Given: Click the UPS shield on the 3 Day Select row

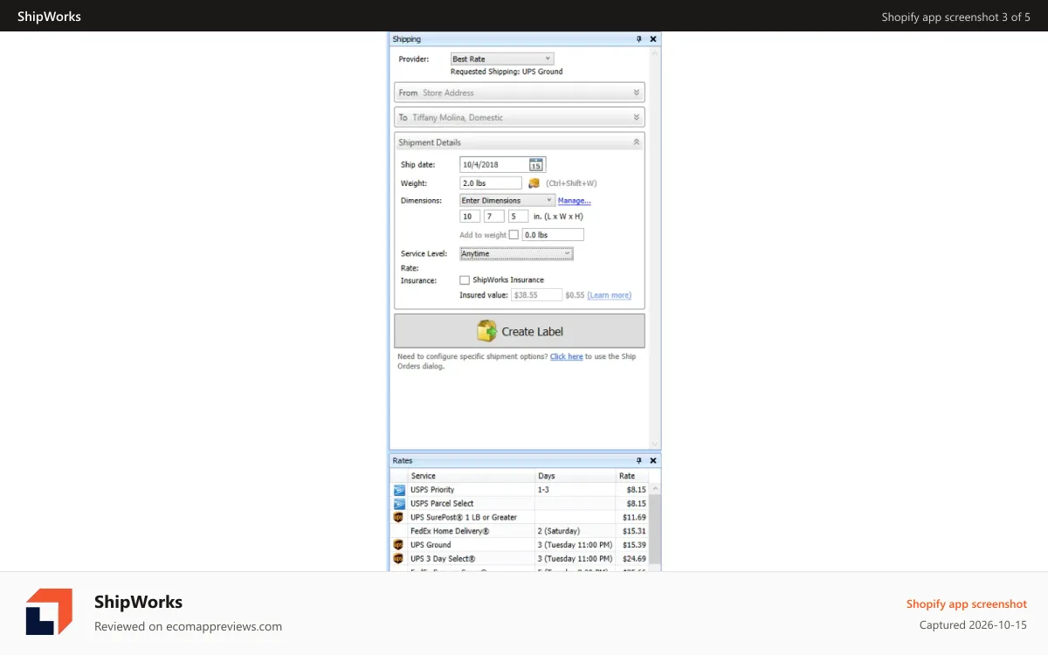Looking at the screenshot, I should [x=398, y=559].
